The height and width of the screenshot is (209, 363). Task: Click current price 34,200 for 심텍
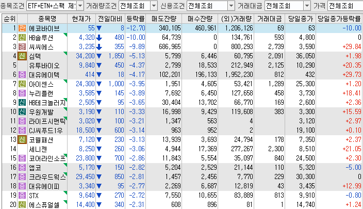[x=85, y=56]
